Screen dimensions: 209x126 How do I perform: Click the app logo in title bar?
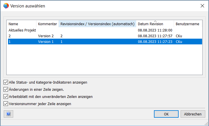click(6, 6)
